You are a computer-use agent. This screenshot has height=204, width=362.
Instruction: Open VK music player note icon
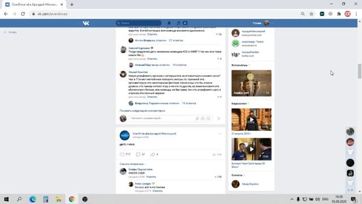pos(178,23)
